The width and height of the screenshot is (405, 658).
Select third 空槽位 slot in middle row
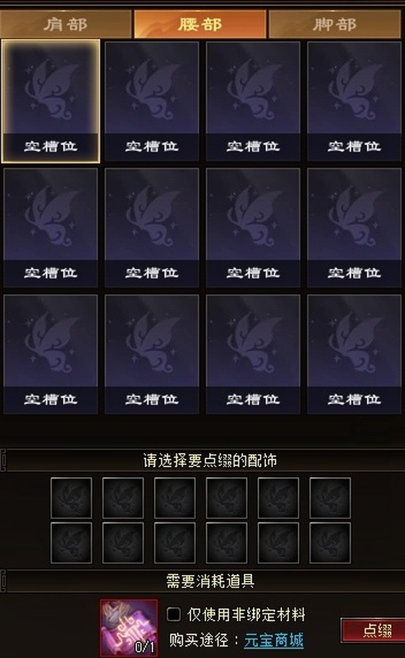coord(253,228)
